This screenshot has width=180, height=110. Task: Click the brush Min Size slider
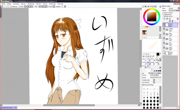[x=155, y=75]
